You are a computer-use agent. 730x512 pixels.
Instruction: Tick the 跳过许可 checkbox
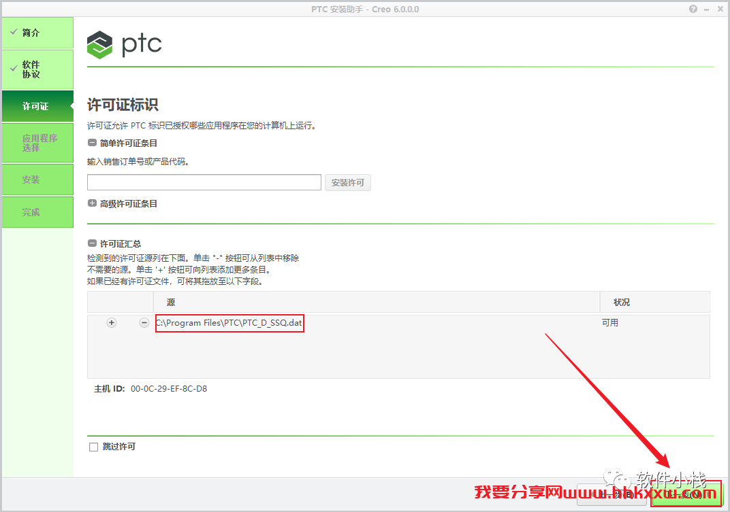tap(93, 447)
